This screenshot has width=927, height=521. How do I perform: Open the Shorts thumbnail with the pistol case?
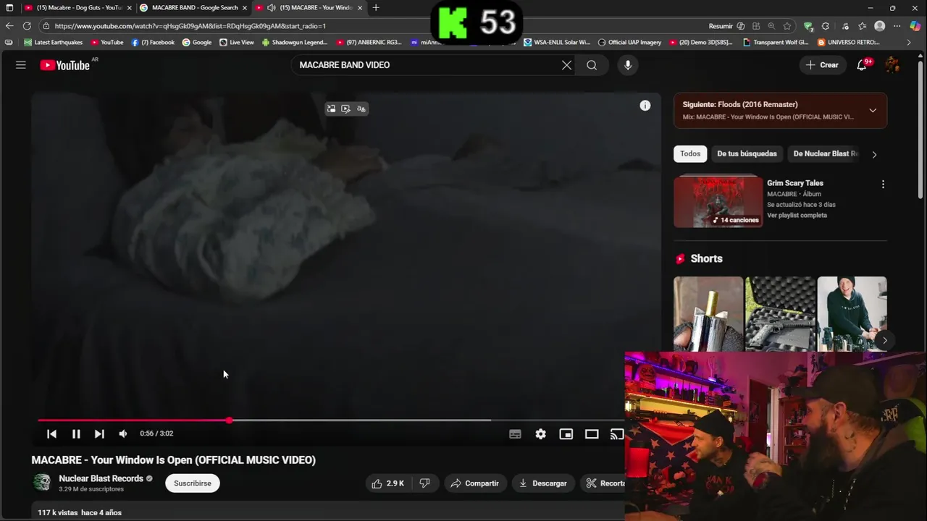pyautogui.click(x=780, y=314)
